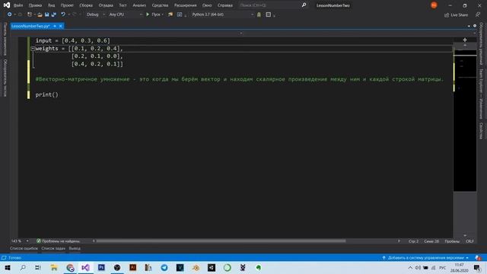The height and width of the screenshot is (274, 487).
Task: Open the Список ошибок tab
Action: [24, 249]
